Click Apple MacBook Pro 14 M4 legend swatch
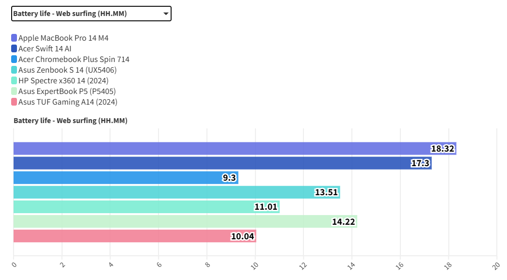507x280 pixels. (x=14, y=38)
